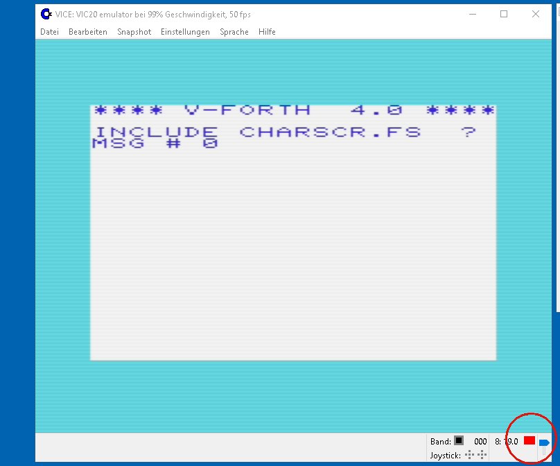The image size is (560, 466).
Task: Click the red drive 8 activity LED
Action: click(x=530, y=440)
